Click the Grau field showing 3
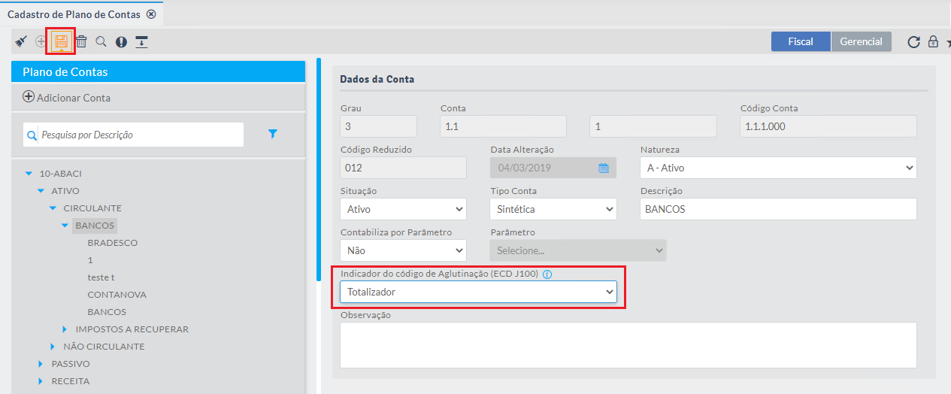The height and width of the screenshot is (394, 951). tap(378, 126)
